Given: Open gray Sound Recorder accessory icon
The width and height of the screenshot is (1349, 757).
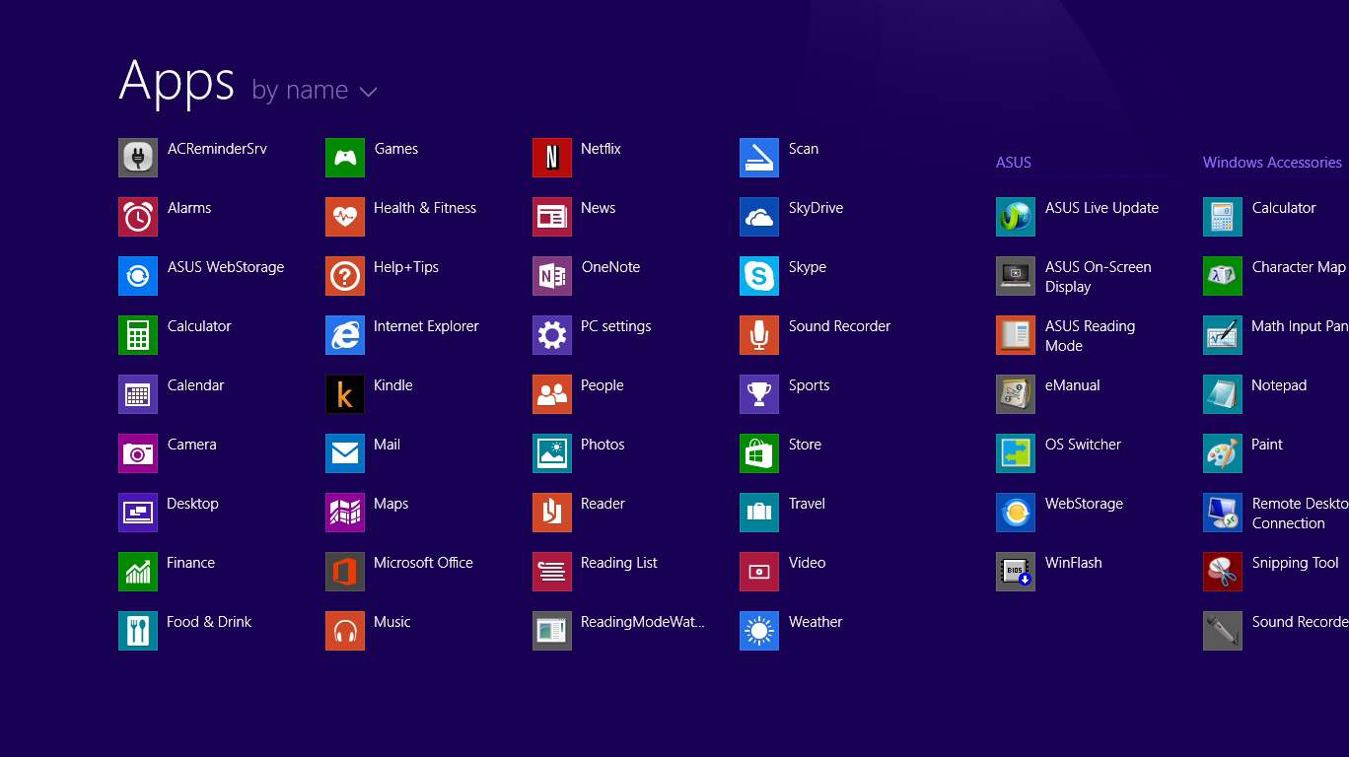Looking at the screenshot, I should click(1223, 631).
